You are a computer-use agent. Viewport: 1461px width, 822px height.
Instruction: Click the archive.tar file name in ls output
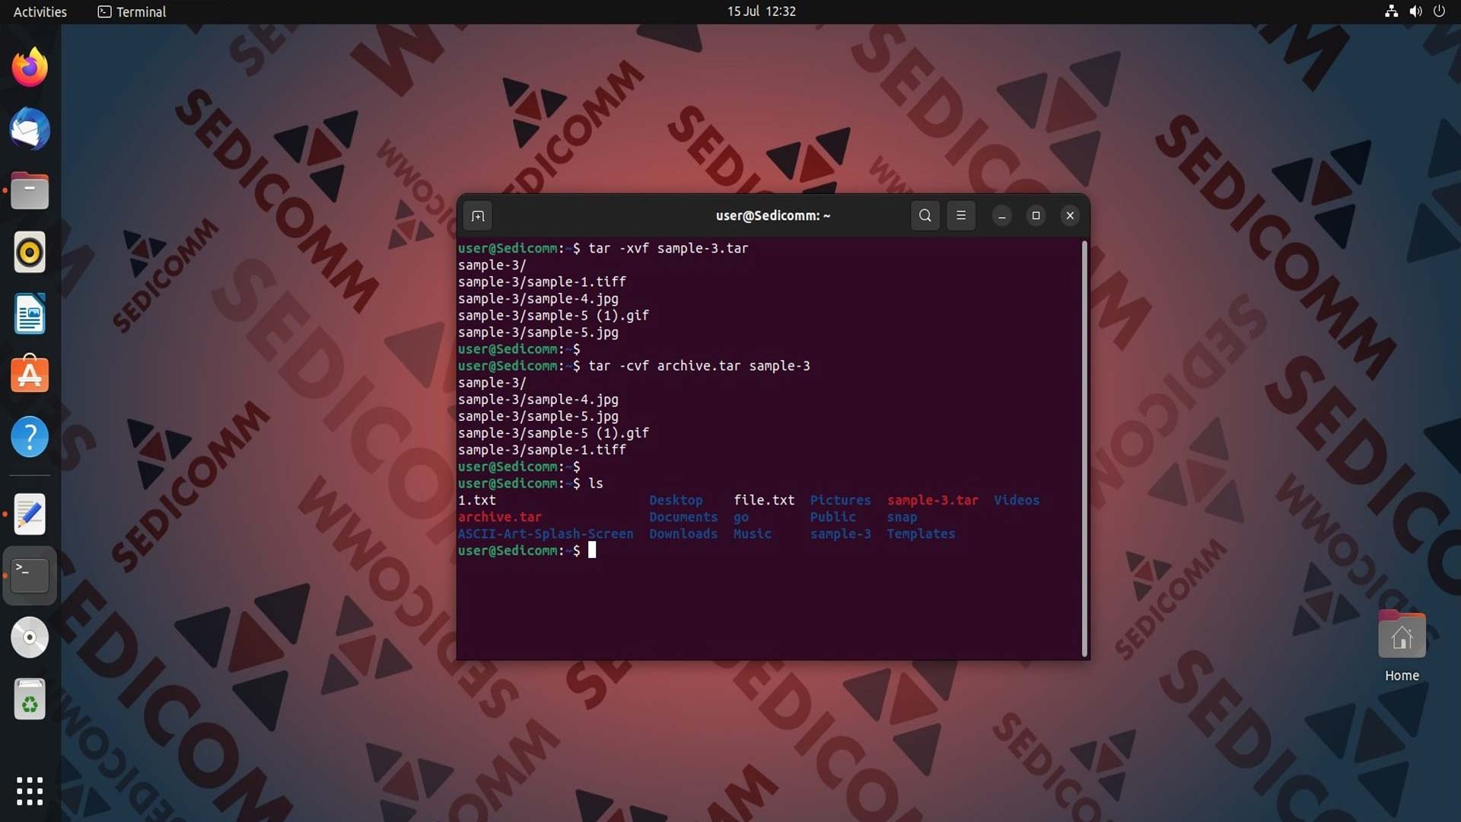500,518
